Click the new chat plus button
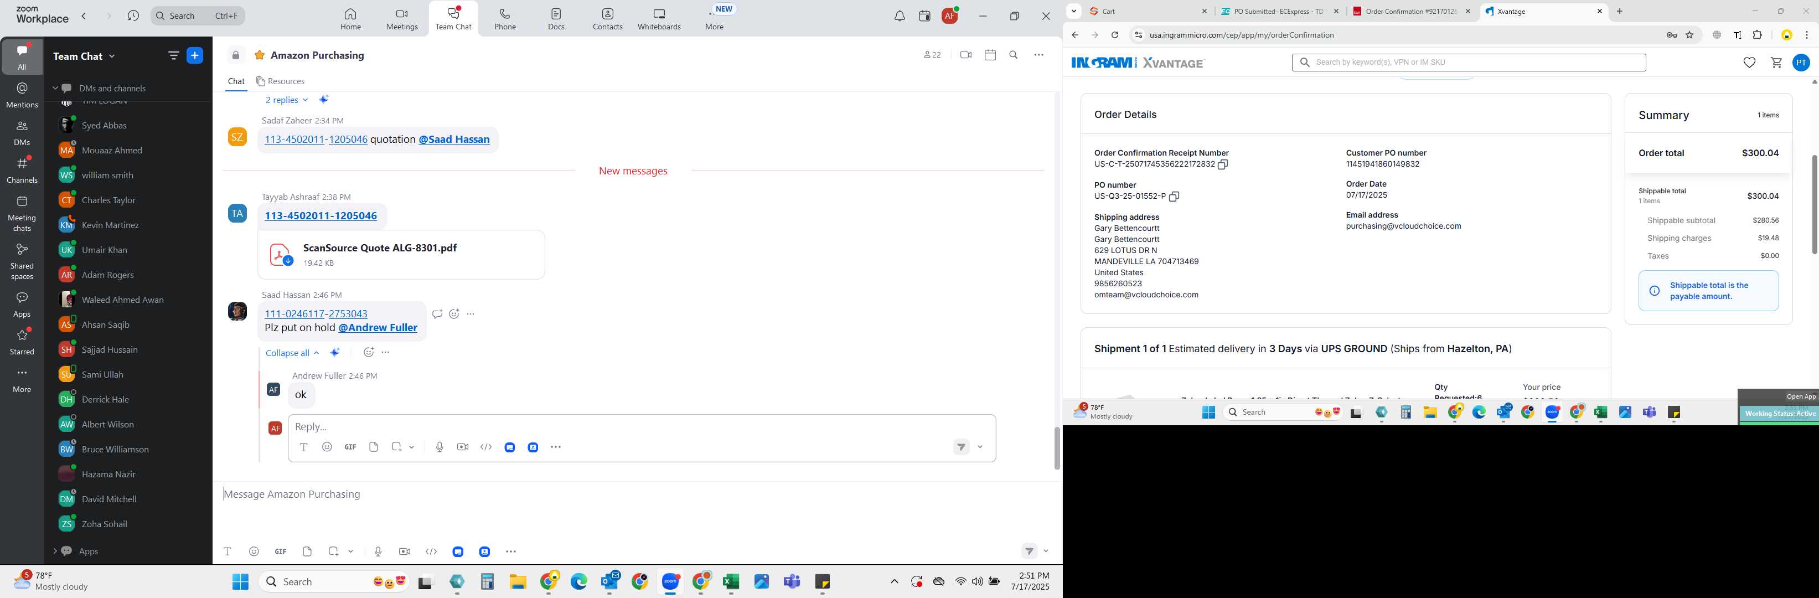This screenshot has width=1819, height=598. pos(195,56)
